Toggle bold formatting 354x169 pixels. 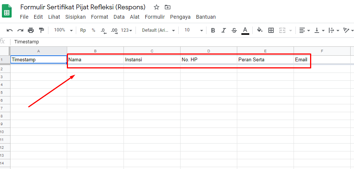pyautogui.click(x=213, y=30)
